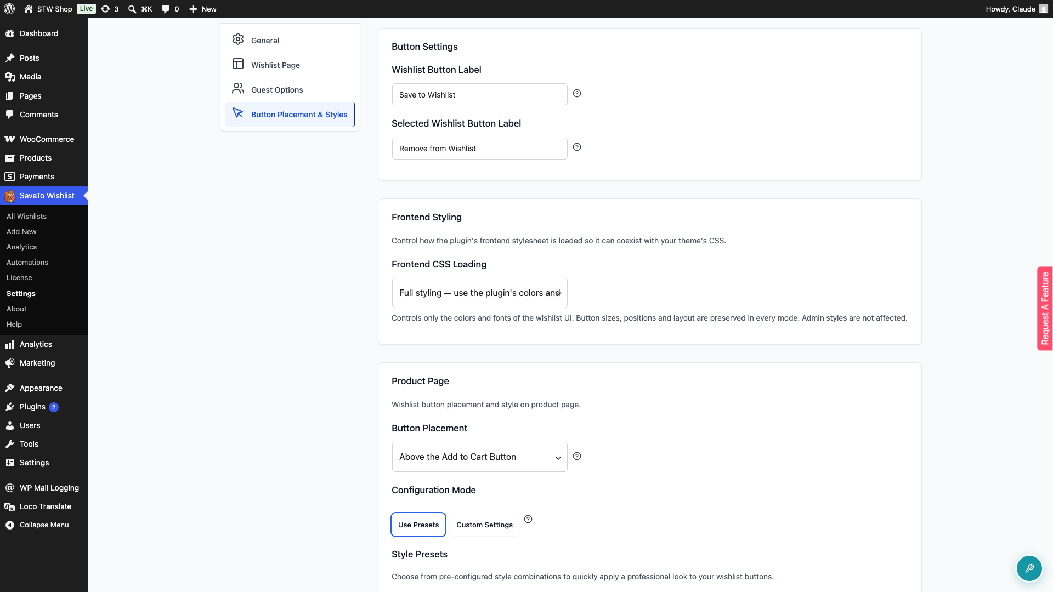This screenshot has width=1053, height=592.
Task: Click the SaveTo Wishlist plugin icon
Action: point(10,196)
